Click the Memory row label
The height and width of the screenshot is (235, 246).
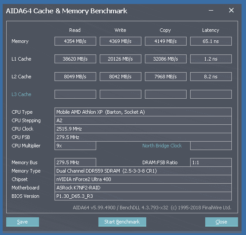[20, 41]
